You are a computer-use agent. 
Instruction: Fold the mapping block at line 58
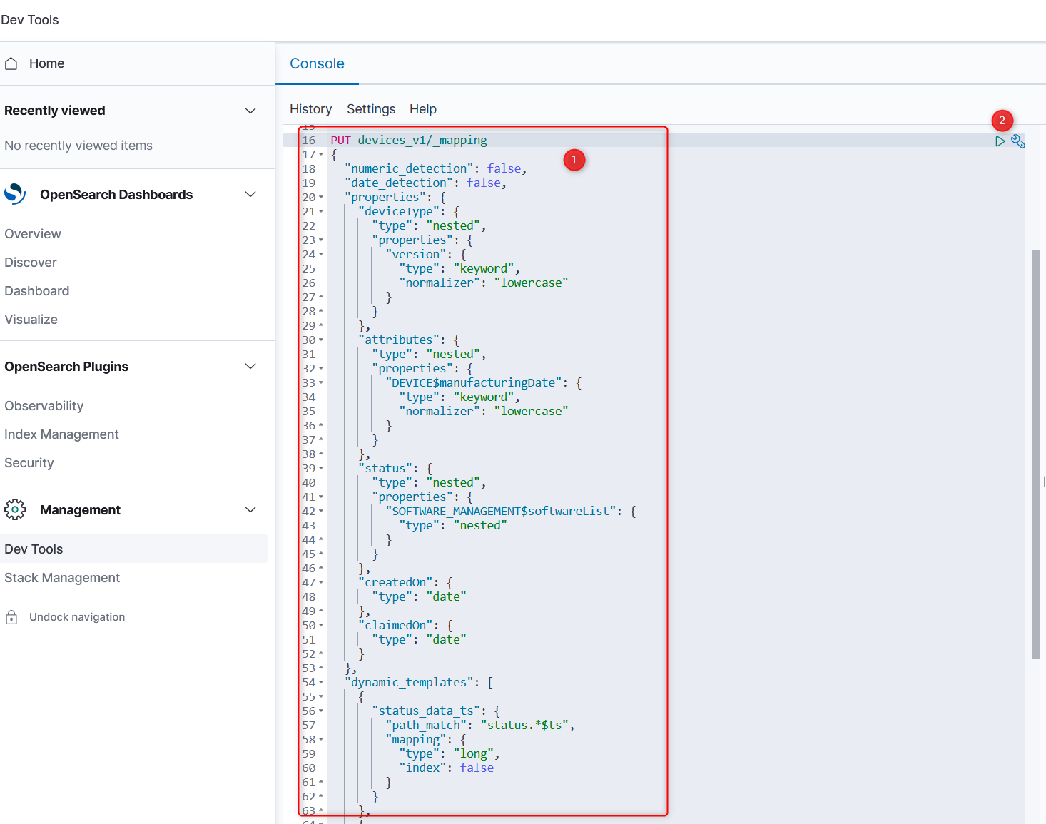click(321, 739)
